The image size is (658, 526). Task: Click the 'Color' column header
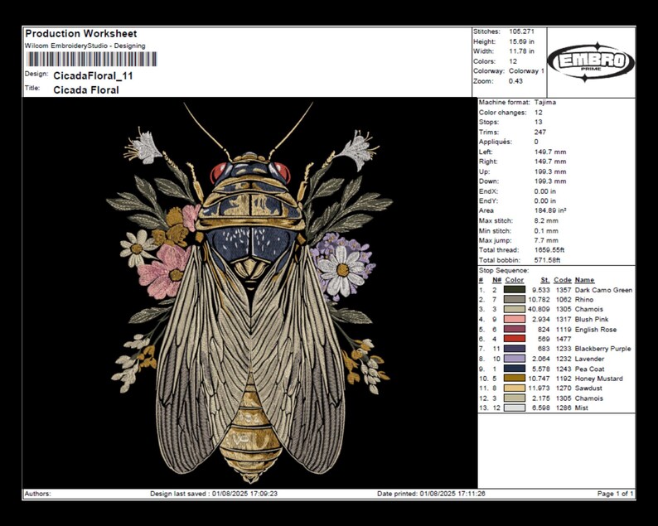515,280
